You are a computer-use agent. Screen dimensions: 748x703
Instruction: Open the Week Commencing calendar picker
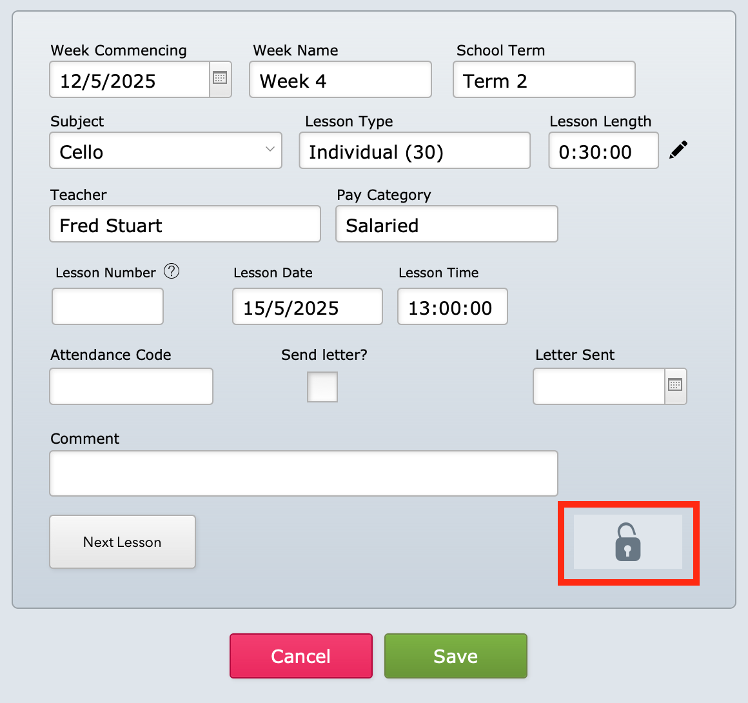click(220, 79)
